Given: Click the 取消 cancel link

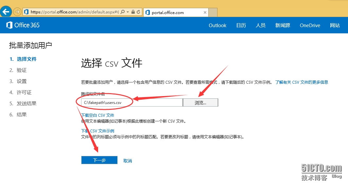Looking at the screenshot, I should (x=128, y=161).
